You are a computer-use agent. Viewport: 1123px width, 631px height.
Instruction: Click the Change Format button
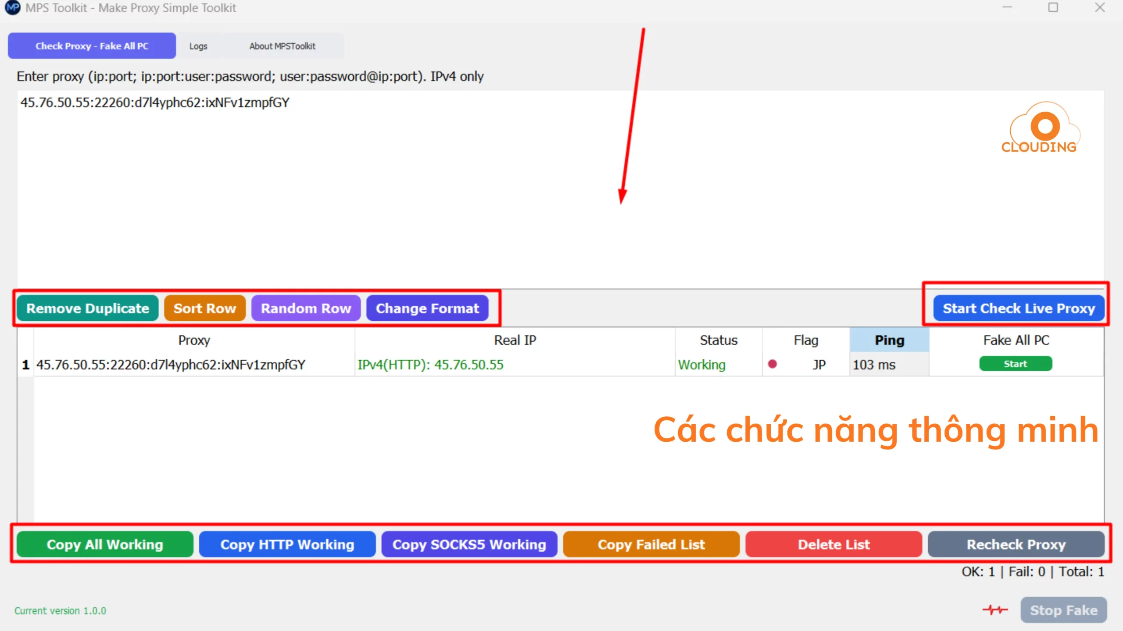tap(427, 308)
